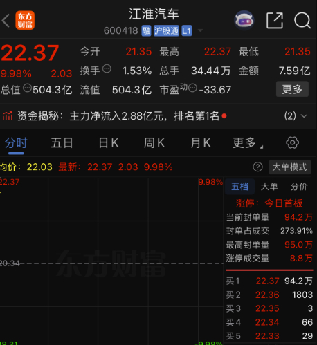Image resolution: width=317 pixels, height=345 pixels.
Task: Select 买5 price 22.33 row
Action: click(x=269, y=336)
